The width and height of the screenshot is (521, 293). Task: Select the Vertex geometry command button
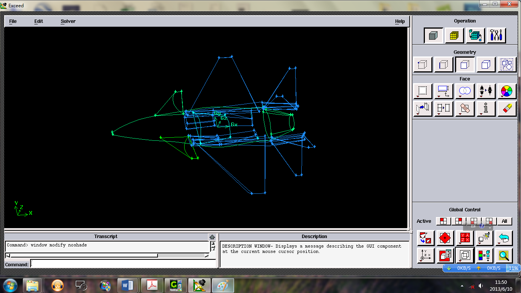point(423,65)
